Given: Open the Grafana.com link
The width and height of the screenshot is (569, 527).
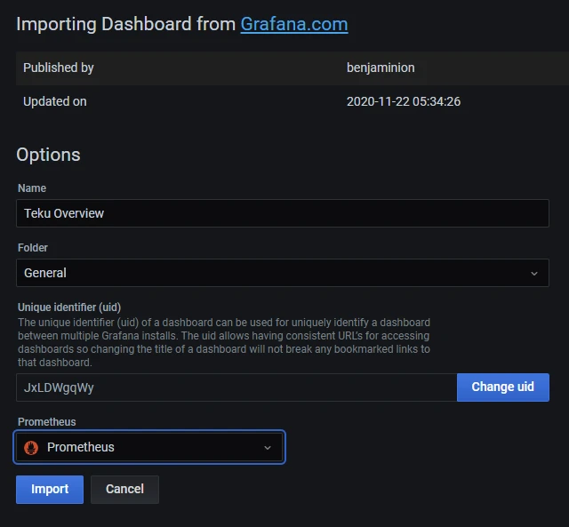Looking at the screenshot, I should coord(294,24).
